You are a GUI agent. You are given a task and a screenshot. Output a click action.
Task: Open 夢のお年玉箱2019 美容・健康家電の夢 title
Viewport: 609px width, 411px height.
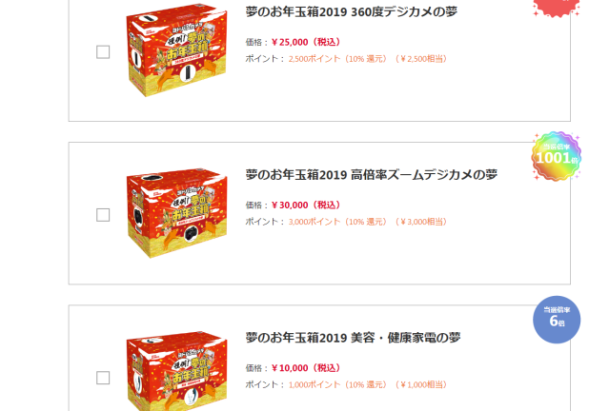coord(353,338)
